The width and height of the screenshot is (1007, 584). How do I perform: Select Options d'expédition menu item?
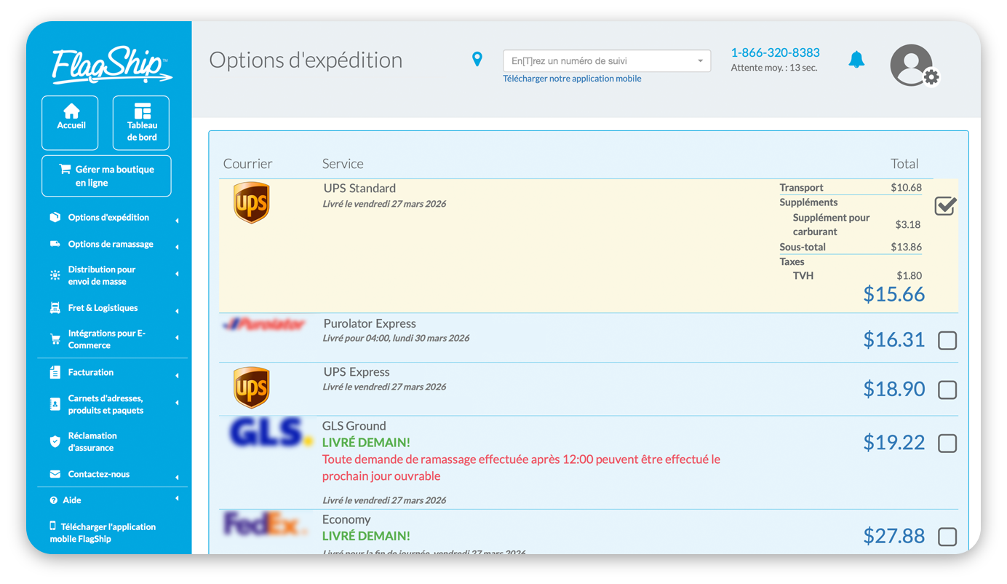point(108,217)
